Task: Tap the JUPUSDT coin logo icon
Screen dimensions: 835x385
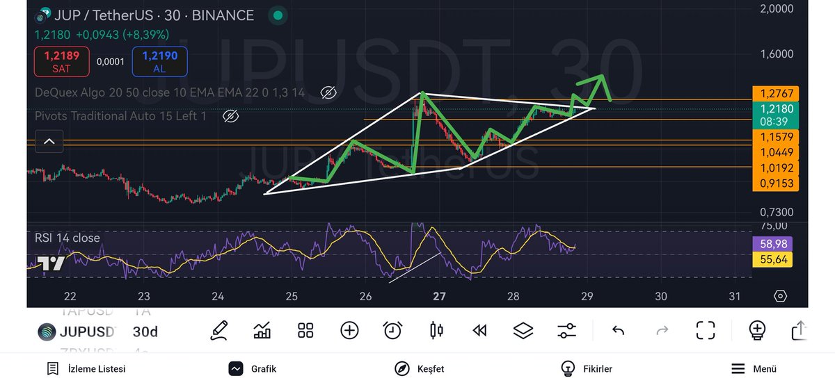Action: (47, 331)
